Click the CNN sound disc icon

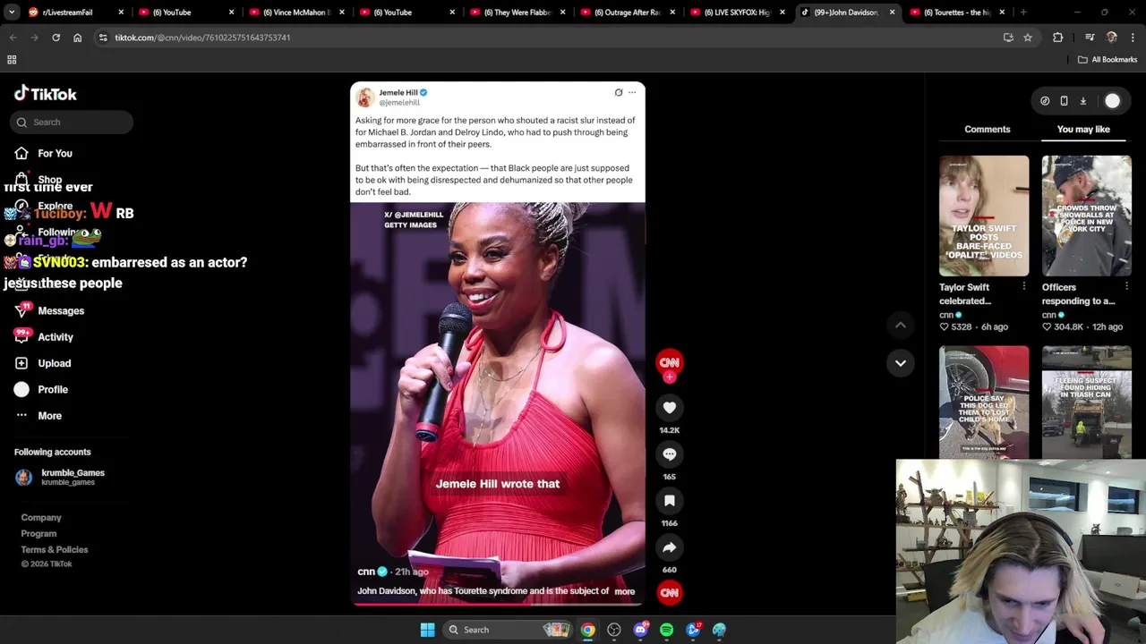(x=670, y=592)
